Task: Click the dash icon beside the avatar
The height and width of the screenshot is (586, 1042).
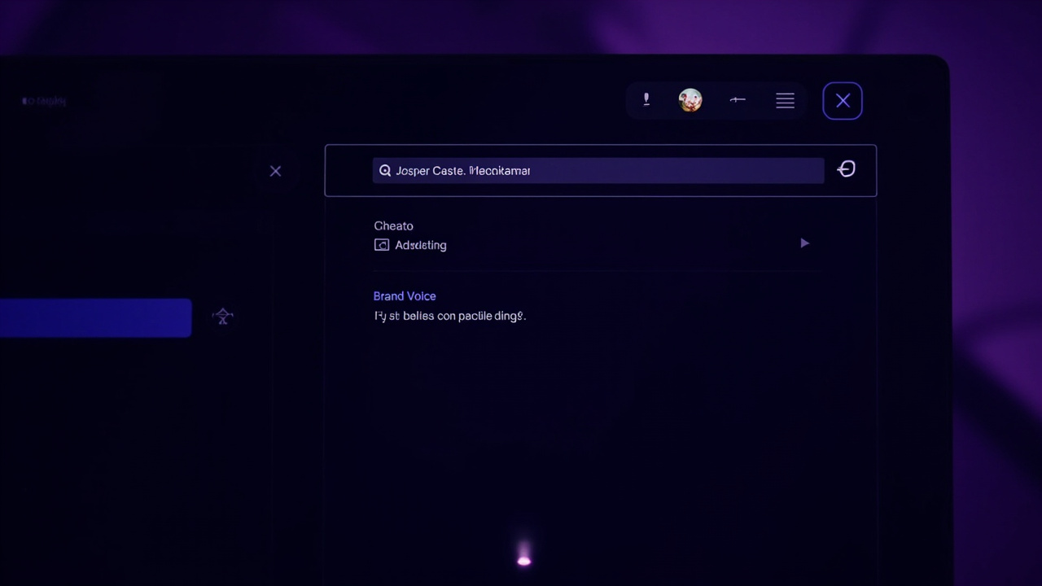Action: (x=738, y=99)
